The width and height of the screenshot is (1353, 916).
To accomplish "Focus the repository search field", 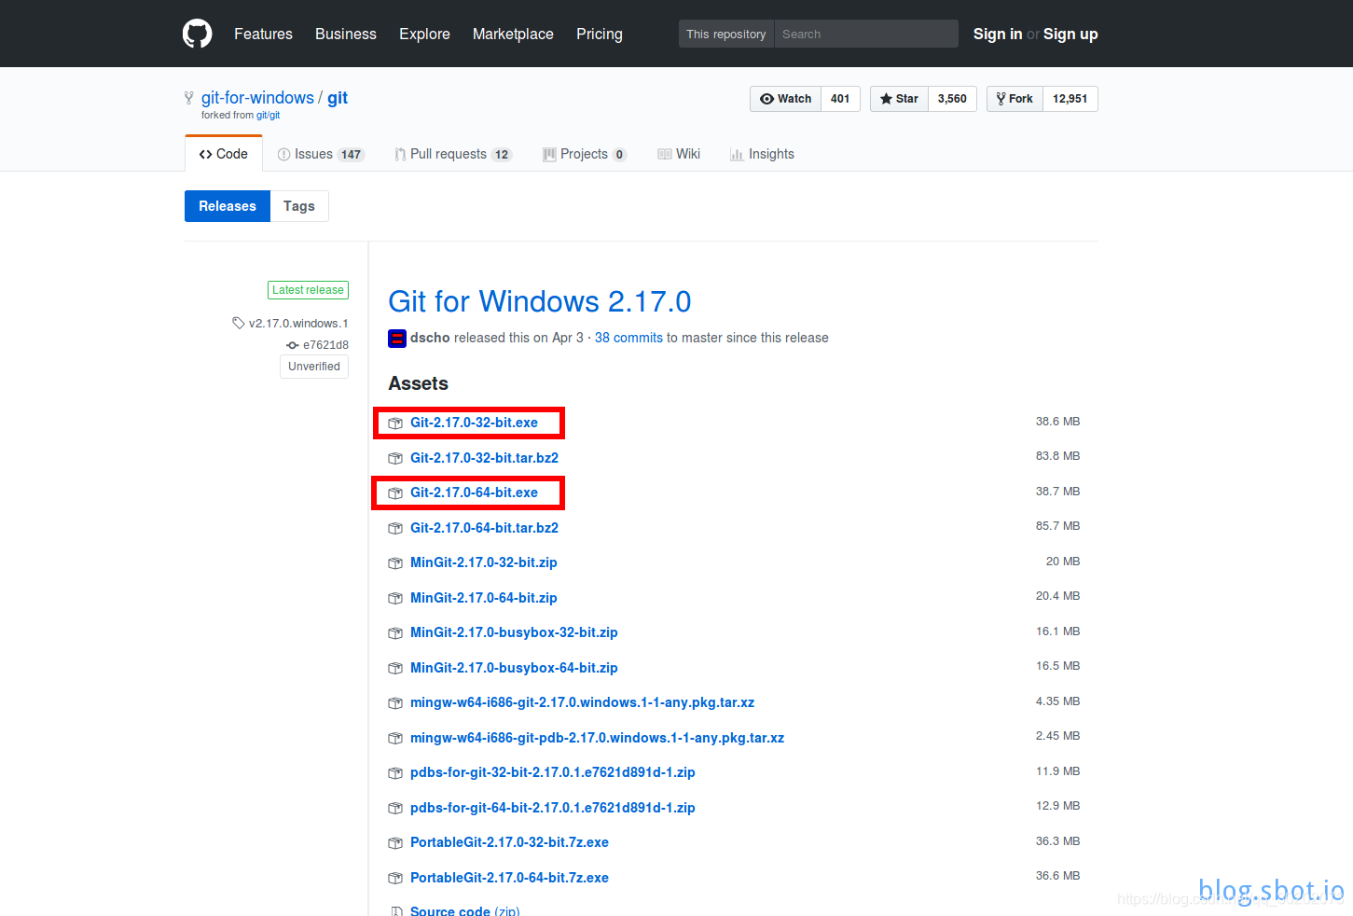I will click(866, 34).
